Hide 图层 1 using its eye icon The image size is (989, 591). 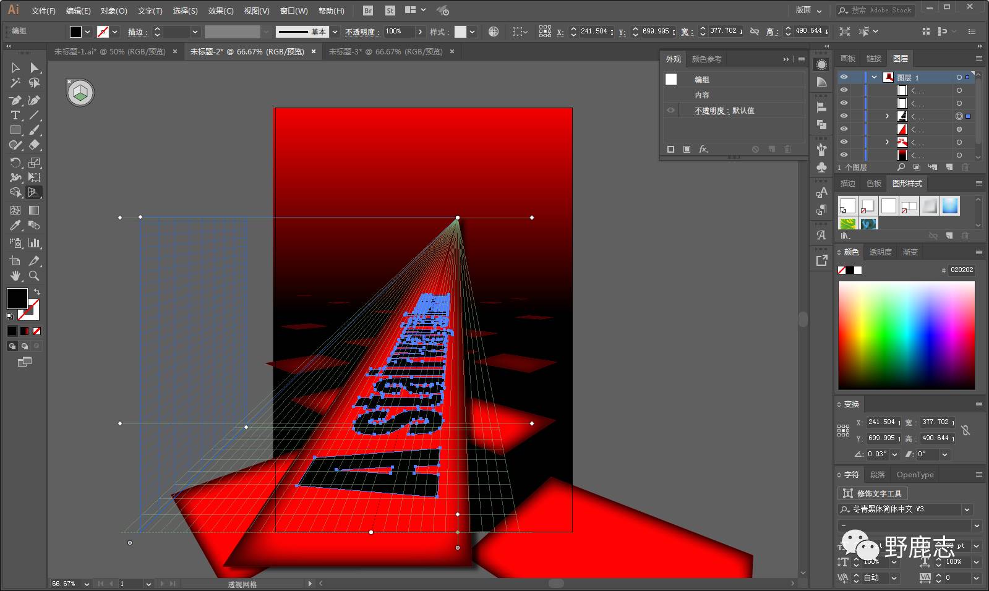click(x=844, y=77)
